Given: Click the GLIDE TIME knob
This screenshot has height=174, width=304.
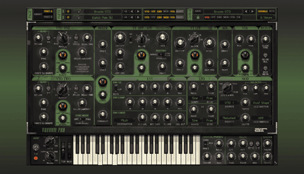Looking at the screenshot, I should click(265, 39).
